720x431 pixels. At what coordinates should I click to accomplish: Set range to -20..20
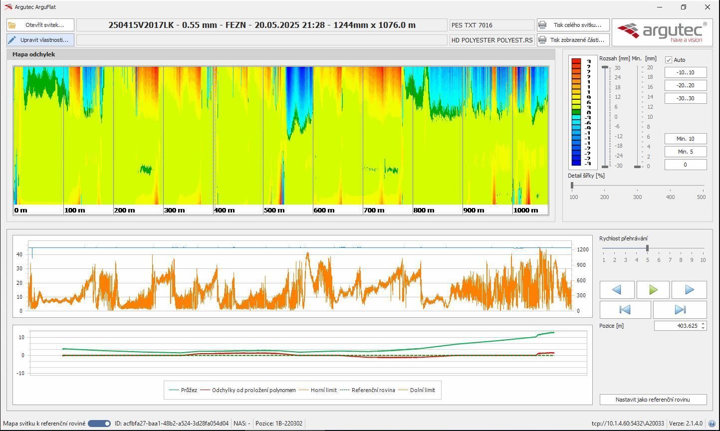pyautogui.click(x=685, y=85)
